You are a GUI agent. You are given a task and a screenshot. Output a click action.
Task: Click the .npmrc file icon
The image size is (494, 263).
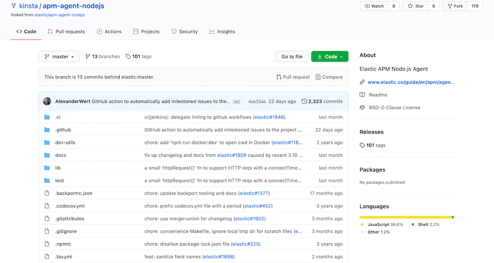point(47,244)
